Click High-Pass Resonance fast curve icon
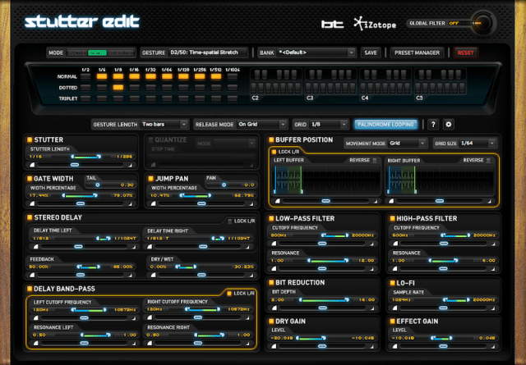Viewport: 526px width, 365px height. [493, 269]
